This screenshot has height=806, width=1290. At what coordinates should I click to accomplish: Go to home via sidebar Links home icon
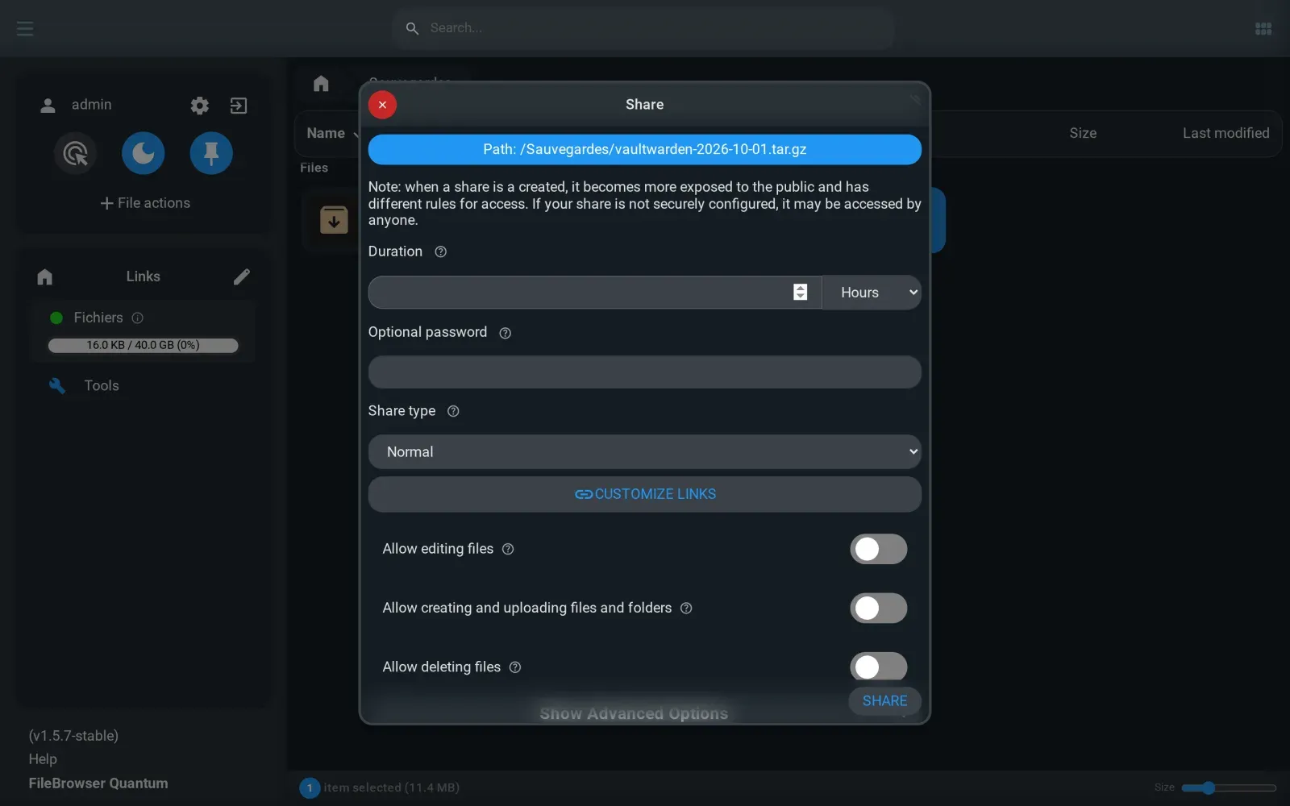tap(45, 276)
